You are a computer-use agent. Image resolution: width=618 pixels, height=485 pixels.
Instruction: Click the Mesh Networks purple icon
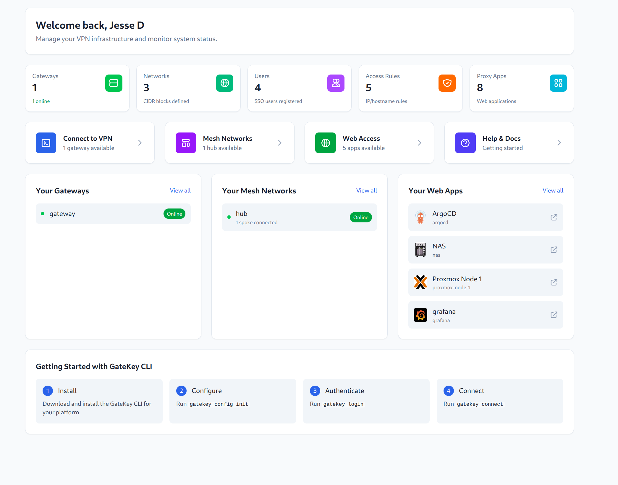click(186, 143)
